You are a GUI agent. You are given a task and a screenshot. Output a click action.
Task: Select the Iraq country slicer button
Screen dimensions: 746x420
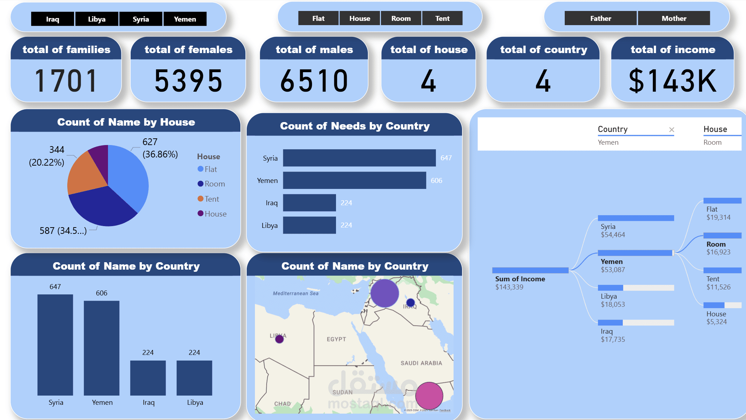53,19
